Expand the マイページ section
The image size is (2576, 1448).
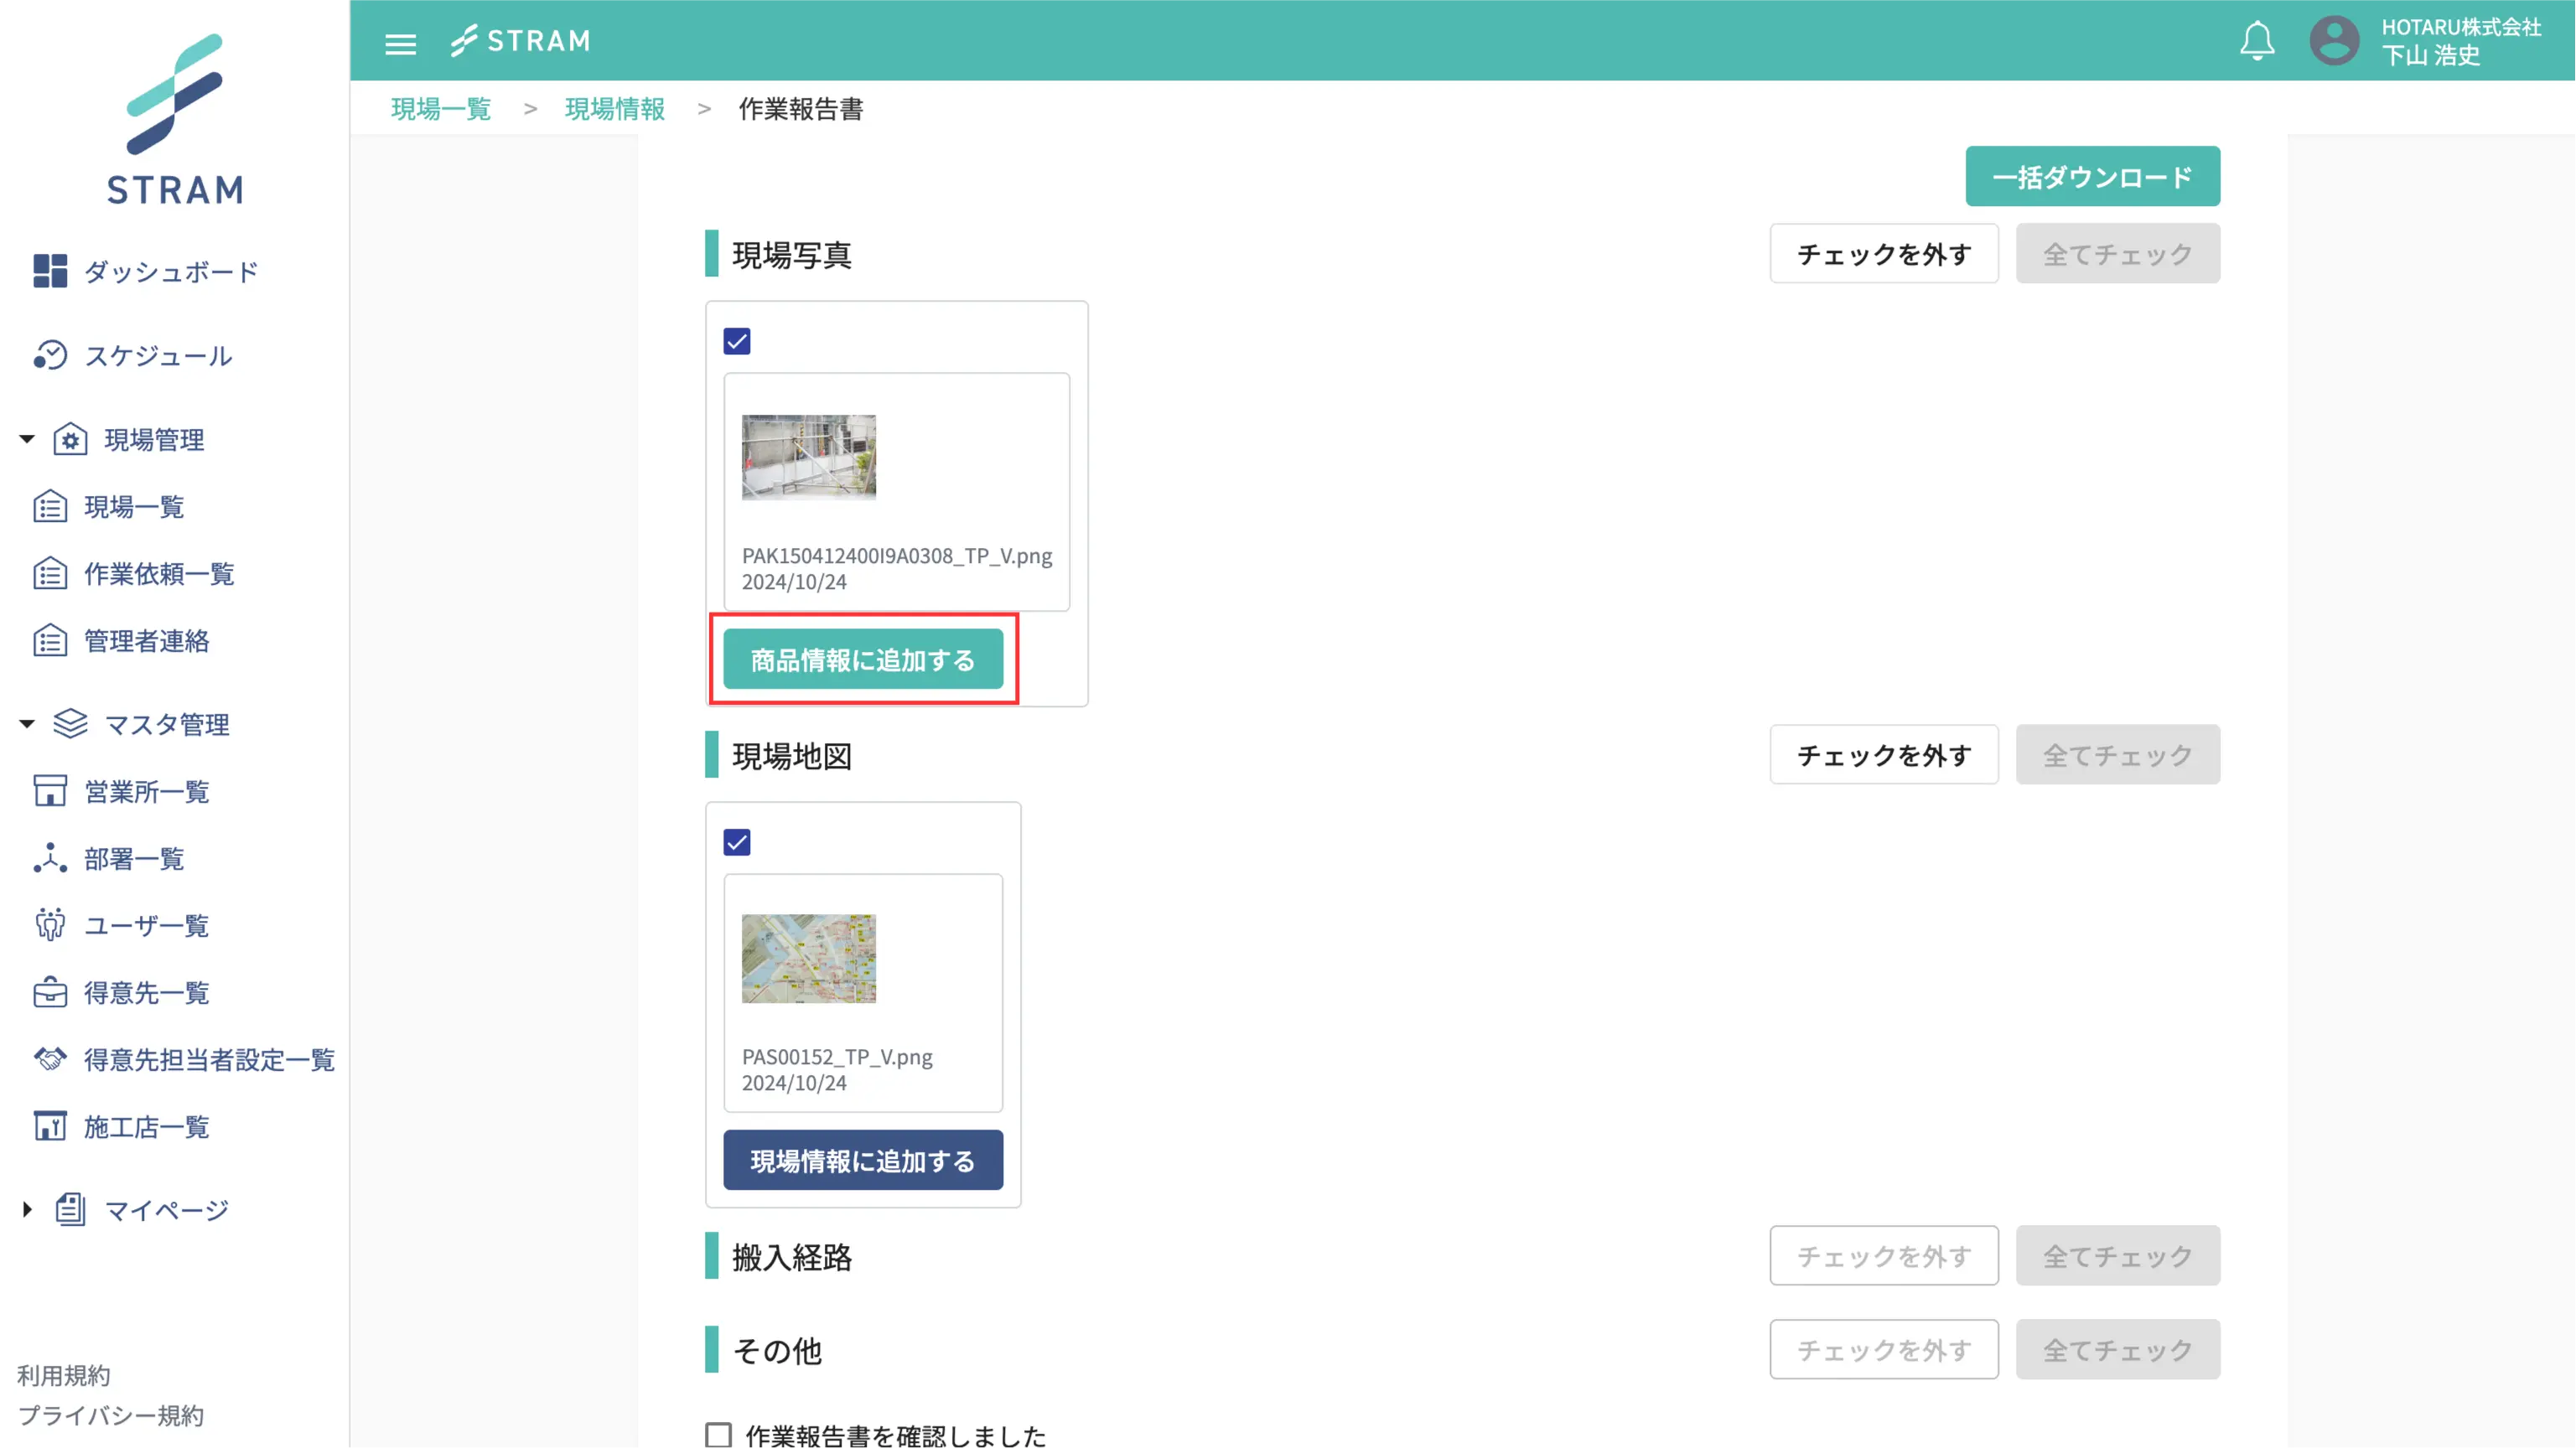(x=27, y=1209)
